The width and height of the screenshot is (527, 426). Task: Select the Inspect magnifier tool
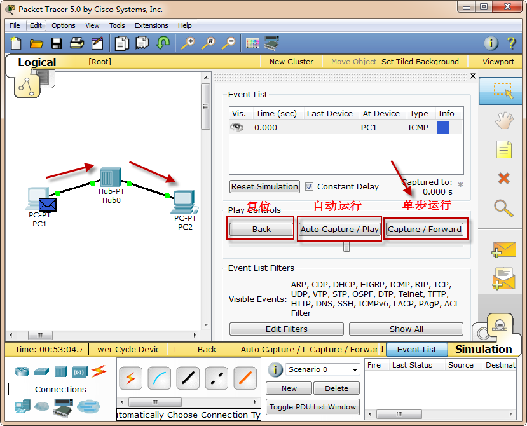point(503,208)
